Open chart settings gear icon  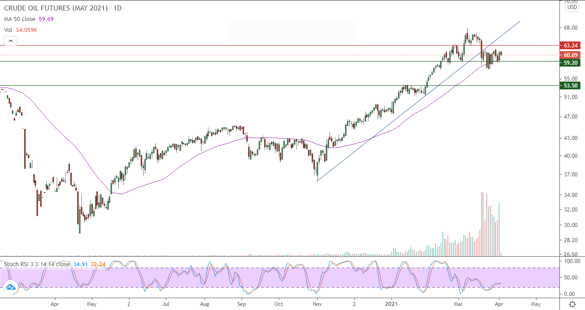(572, 304)
